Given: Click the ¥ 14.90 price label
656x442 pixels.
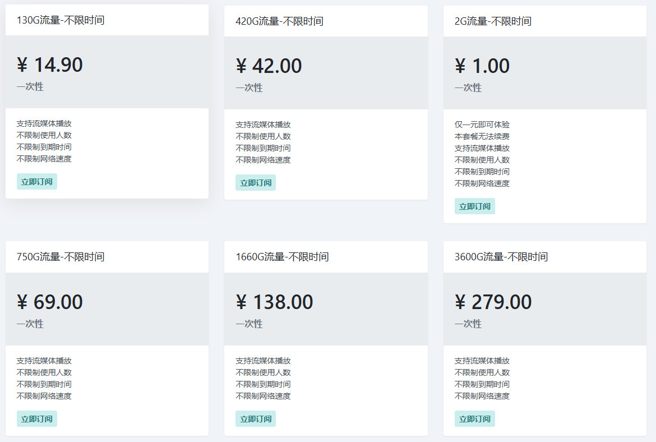Looking at the screenshot, I should pyautogui.click(x=50, y=65).
